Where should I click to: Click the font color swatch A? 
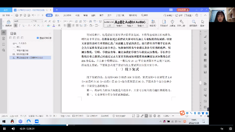click(x=53, y=25)
